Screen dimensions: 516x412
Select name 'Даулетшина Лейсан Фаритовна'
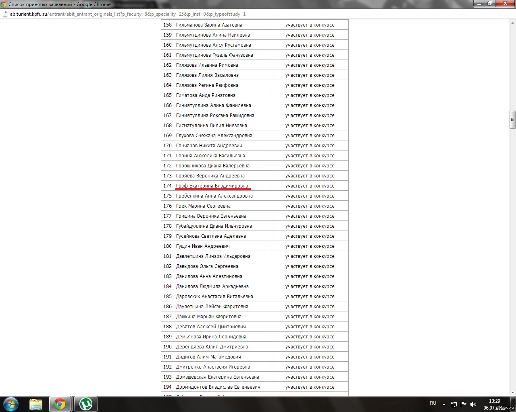(212, 307)
